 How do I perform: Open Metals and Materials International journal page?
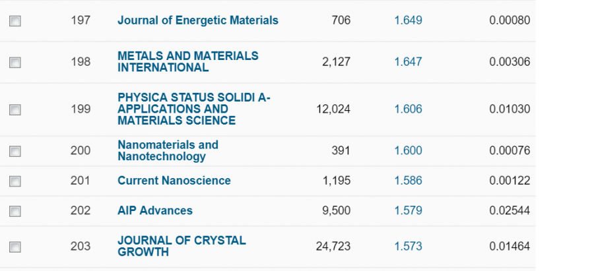[187, 61]
